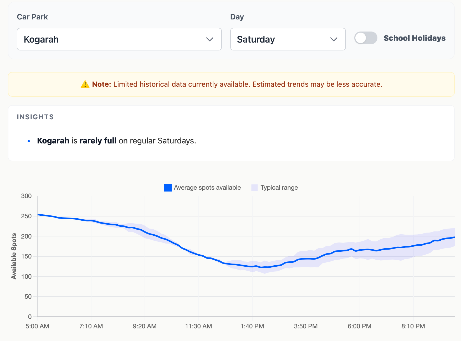This screenshot has height=341, width=461.
Task: Select the INSIGHTS section header
Action: point(35,117)
